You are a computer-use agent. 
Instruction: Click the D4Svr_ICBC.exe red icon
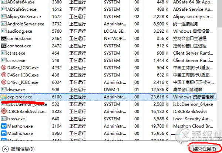point(4,82)
